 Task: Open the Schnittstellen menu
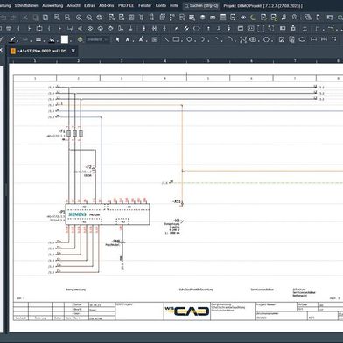[26, 5]
